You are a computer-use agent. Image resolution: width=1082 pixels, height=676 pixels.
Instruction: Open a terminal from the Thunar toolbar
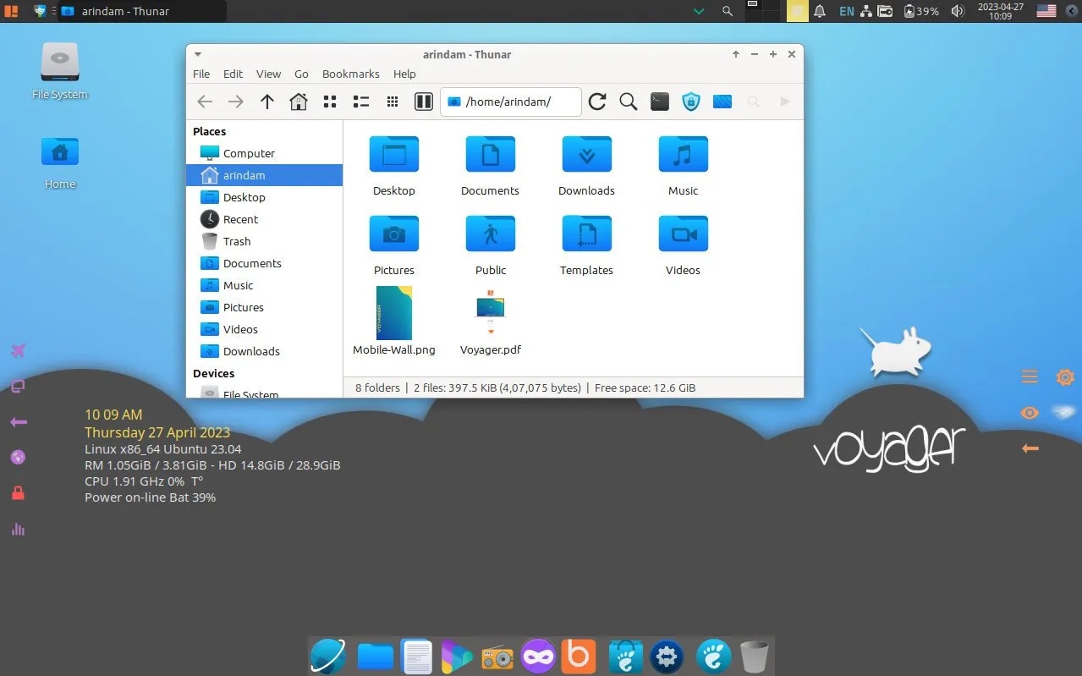point(659,101)
